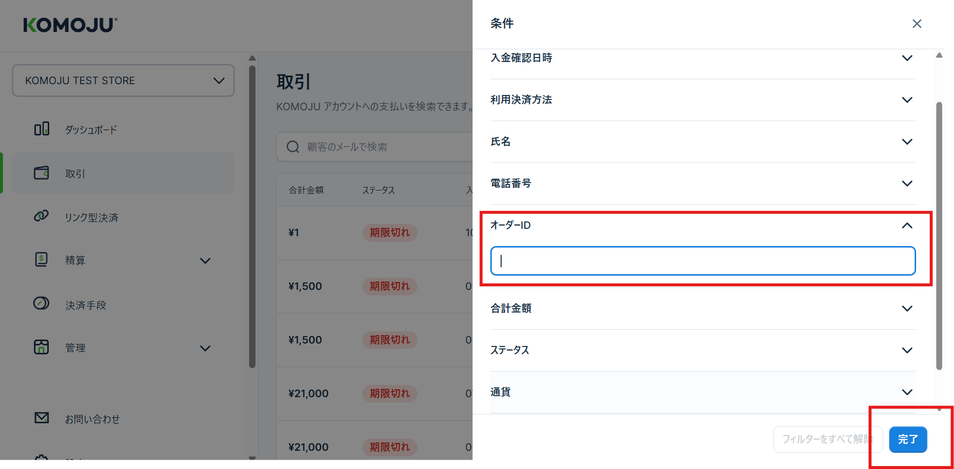Image resolution: width=954 pixels, height=469 pixels.
Task: Focus the オーダーID text input field
Action: 702,261
